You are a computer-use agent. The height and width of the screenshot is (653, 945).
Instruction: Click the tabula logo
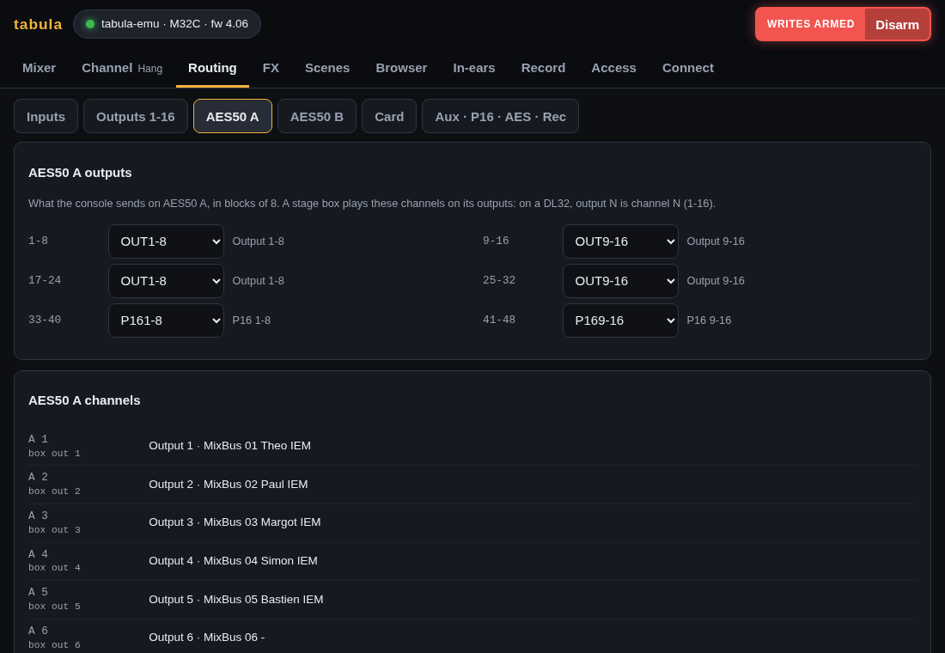(38, 24)
